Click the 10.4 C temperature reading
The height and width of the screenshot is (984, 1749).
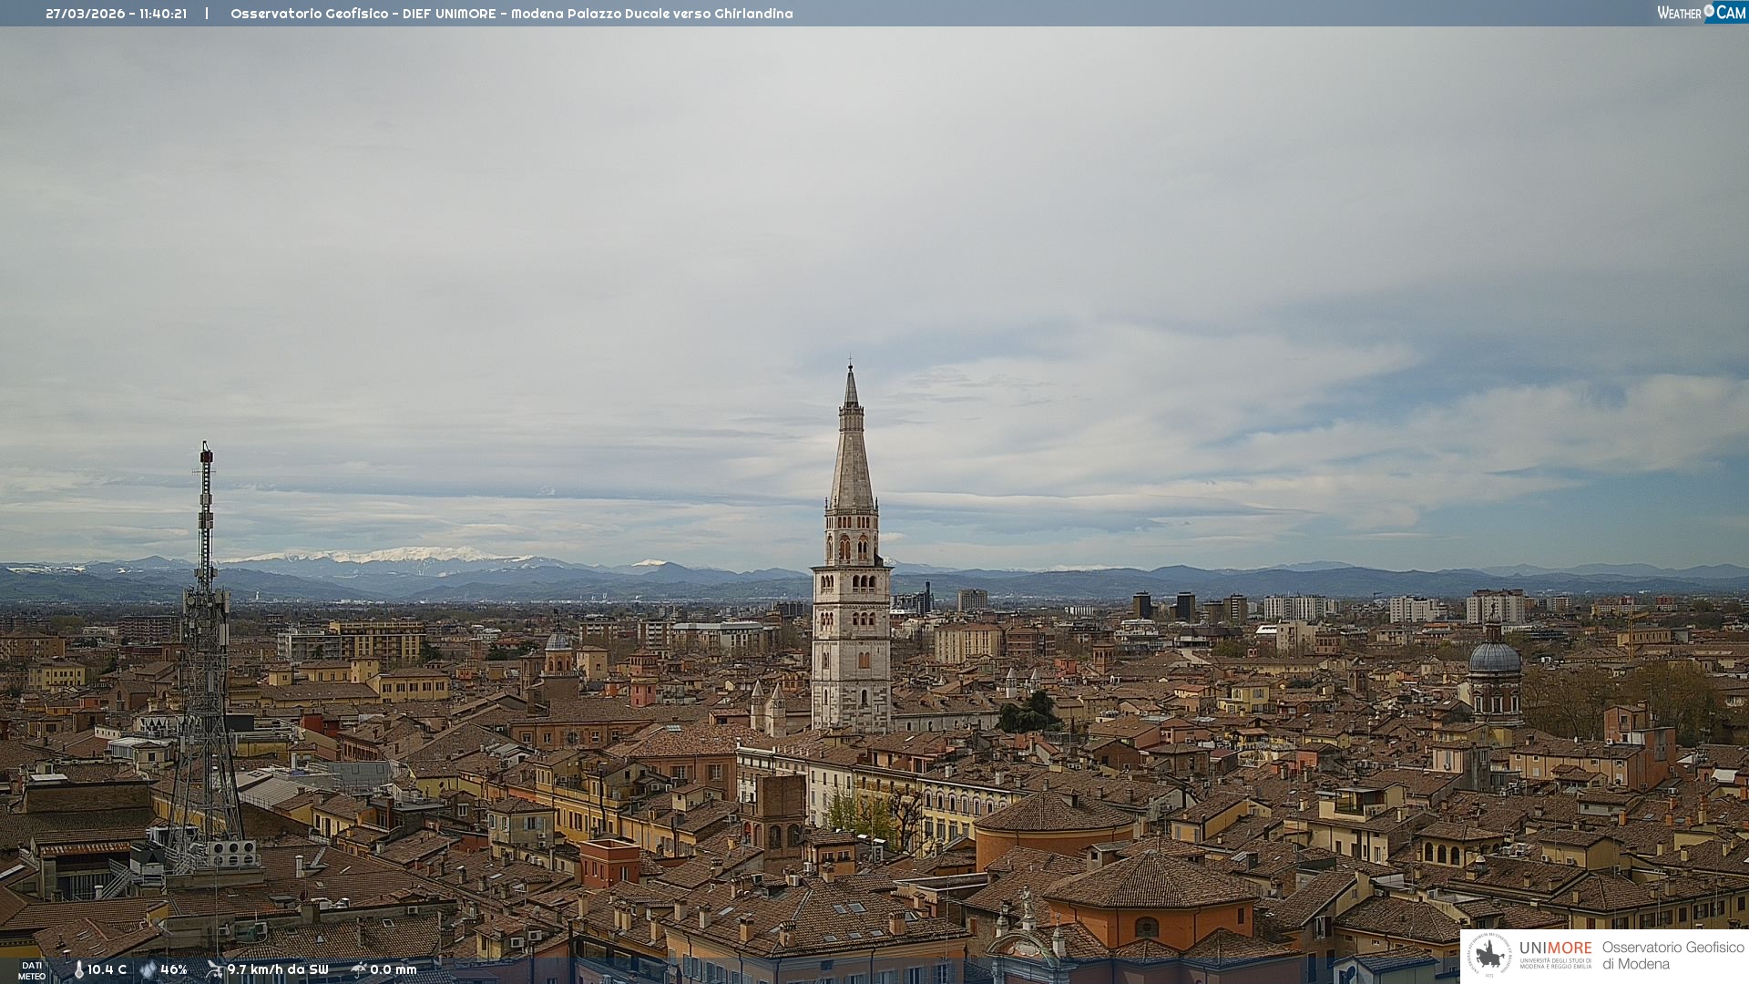(107, 969)
